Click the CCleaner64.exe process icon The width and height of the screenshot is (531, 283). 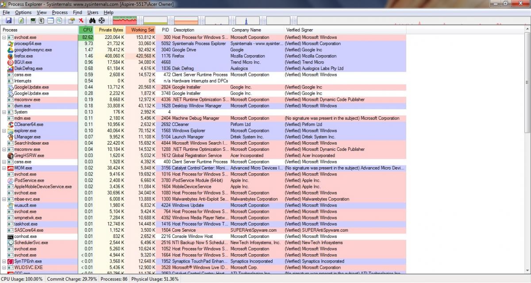[x=11, y=125]
